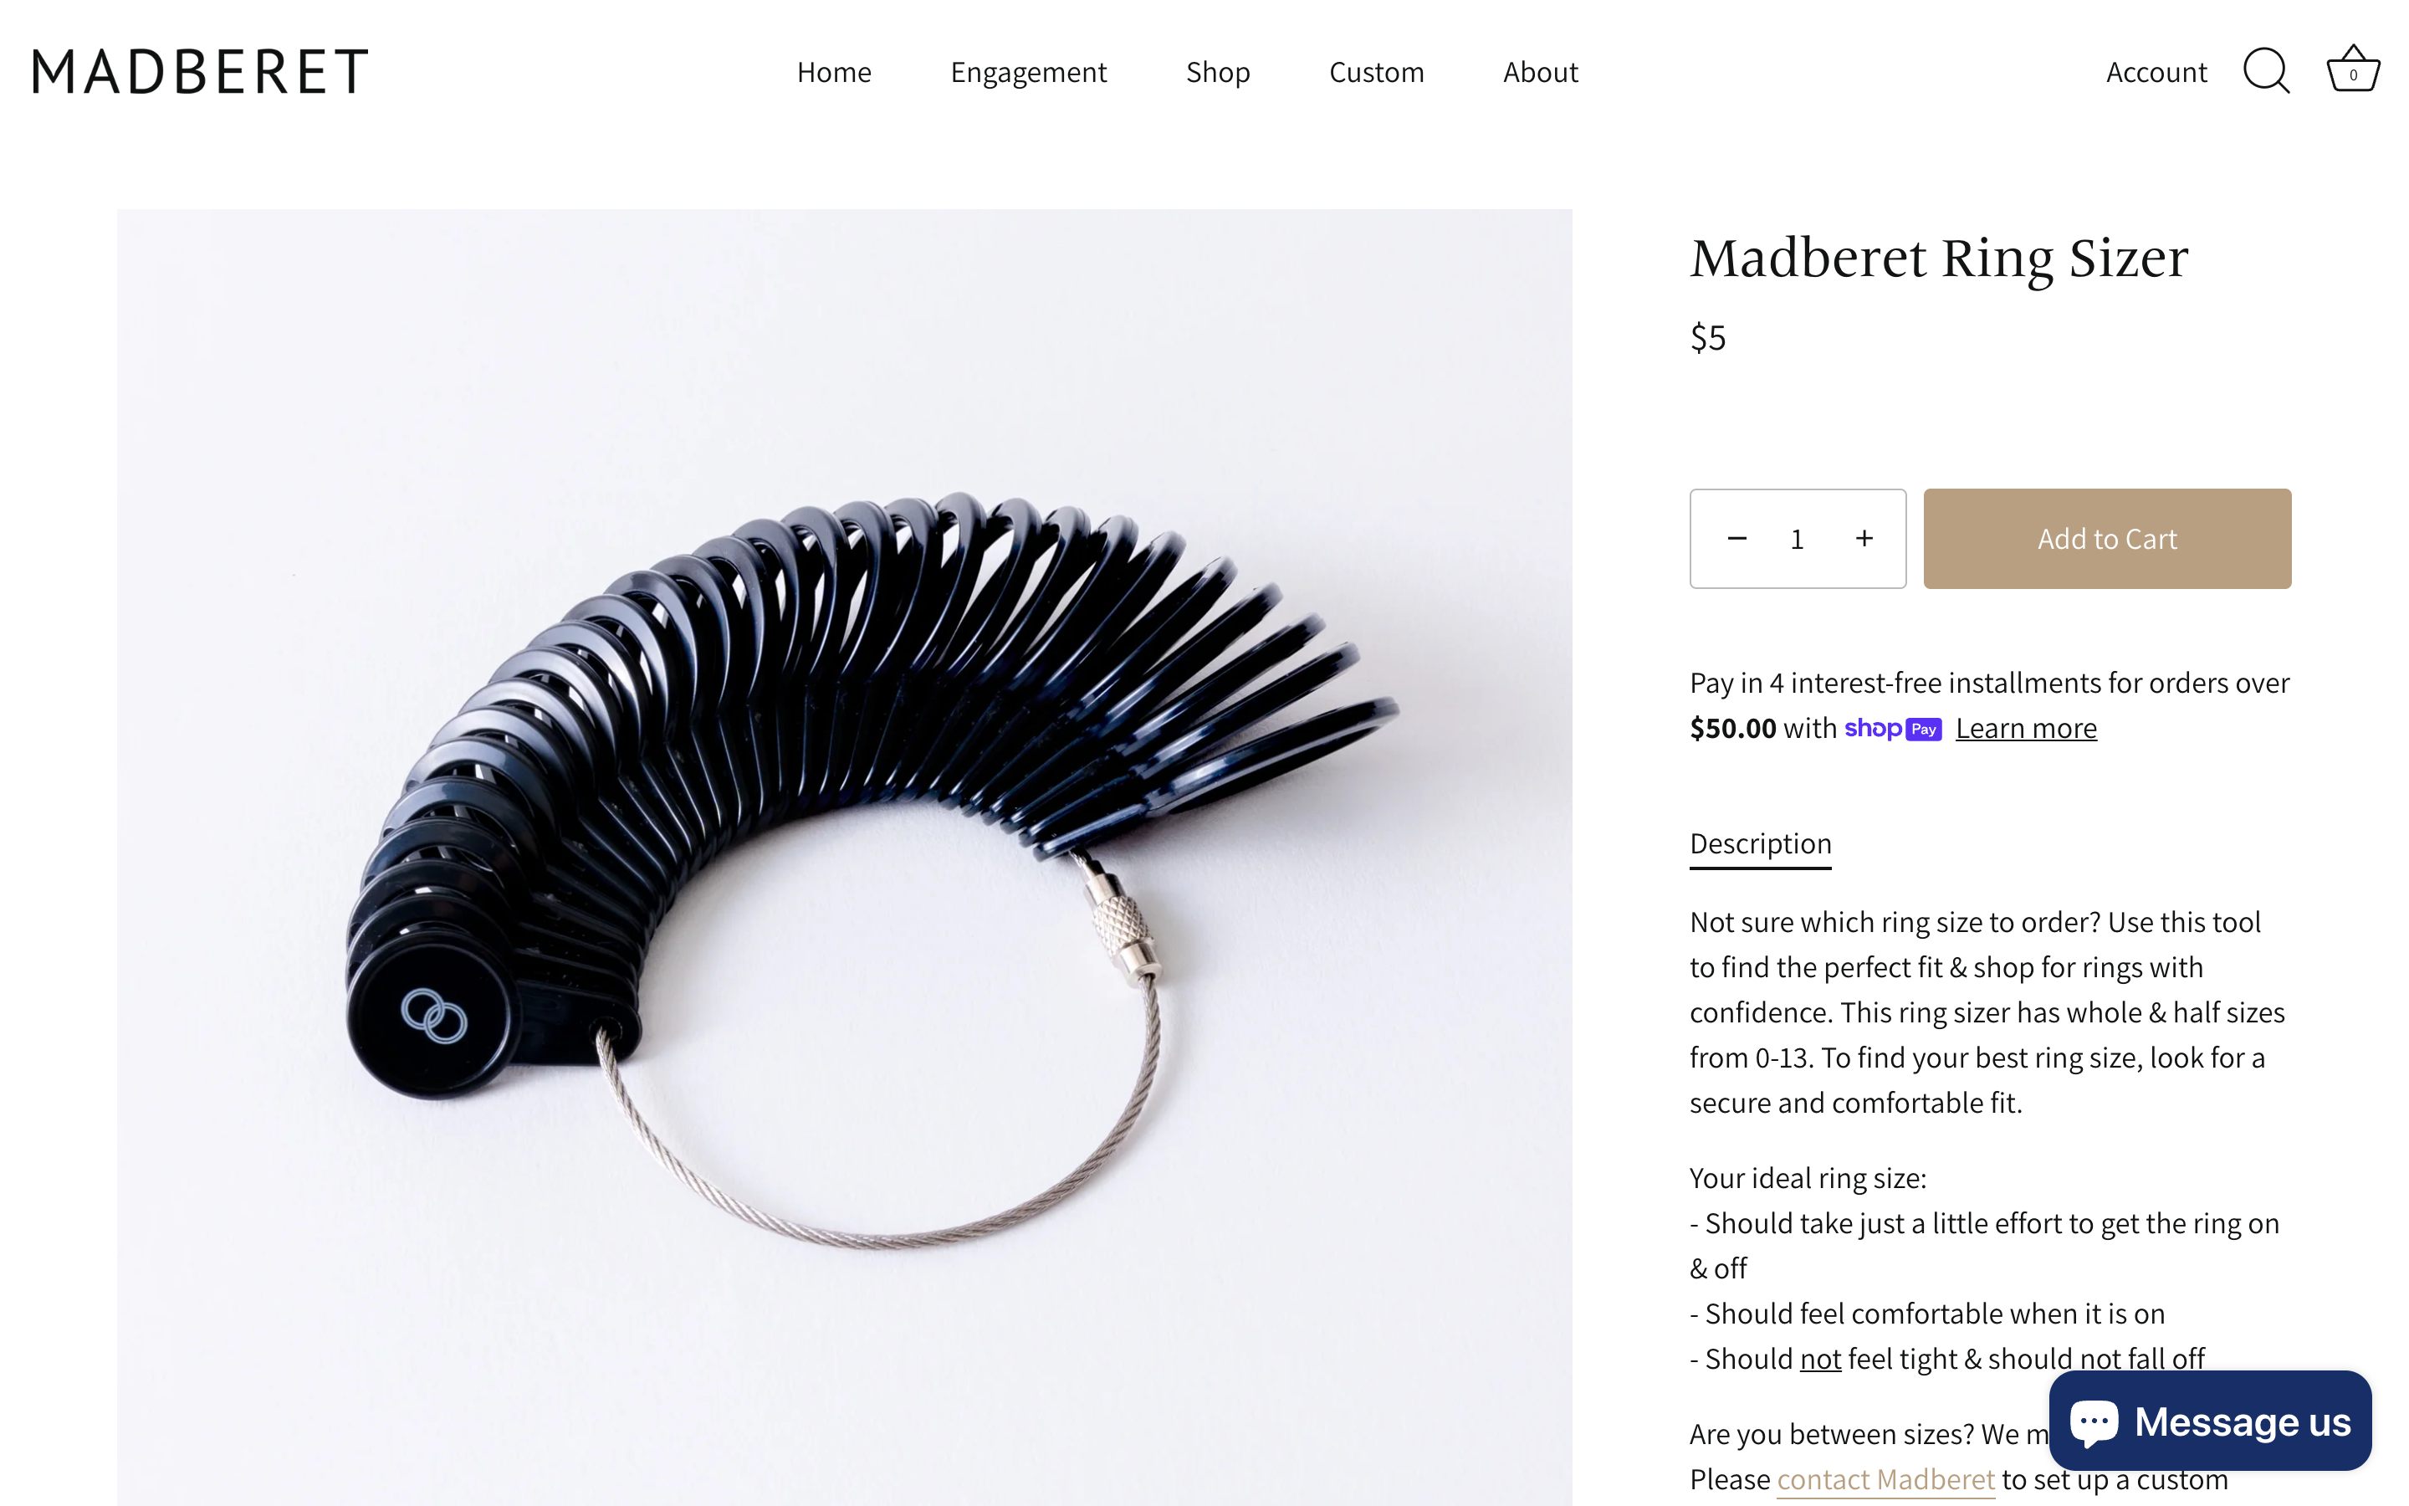Open the Account link

click(2156, 72)
